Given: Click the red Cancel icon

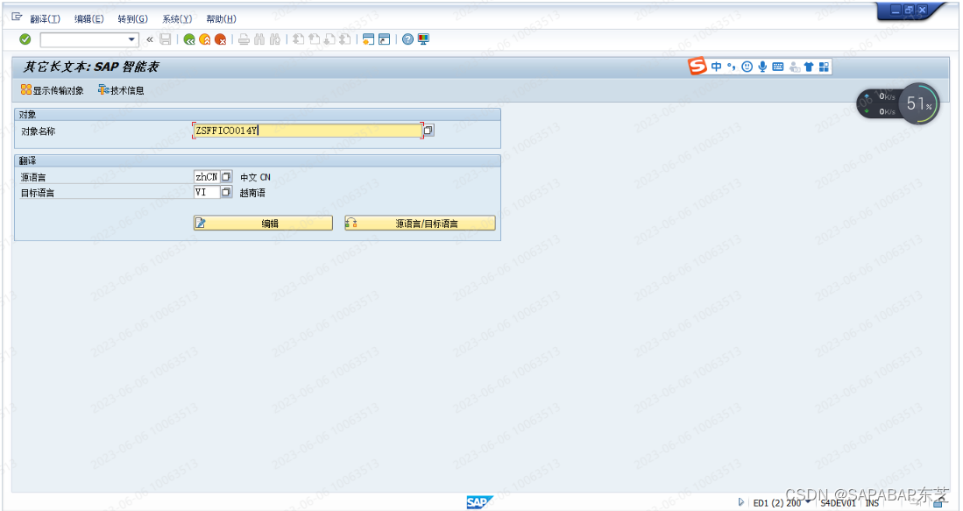Looking at the screenshot, I should pos(221,39).
